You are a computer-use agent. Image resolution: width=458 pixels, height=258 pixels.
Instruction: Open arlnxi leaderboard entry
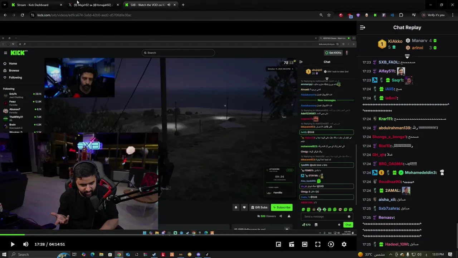[x=421, y=48]
